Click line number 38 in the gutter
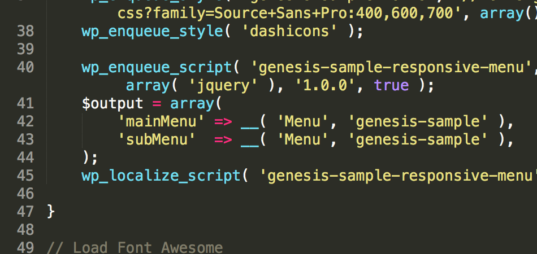The image size is (537, 254). click(25, 31)
